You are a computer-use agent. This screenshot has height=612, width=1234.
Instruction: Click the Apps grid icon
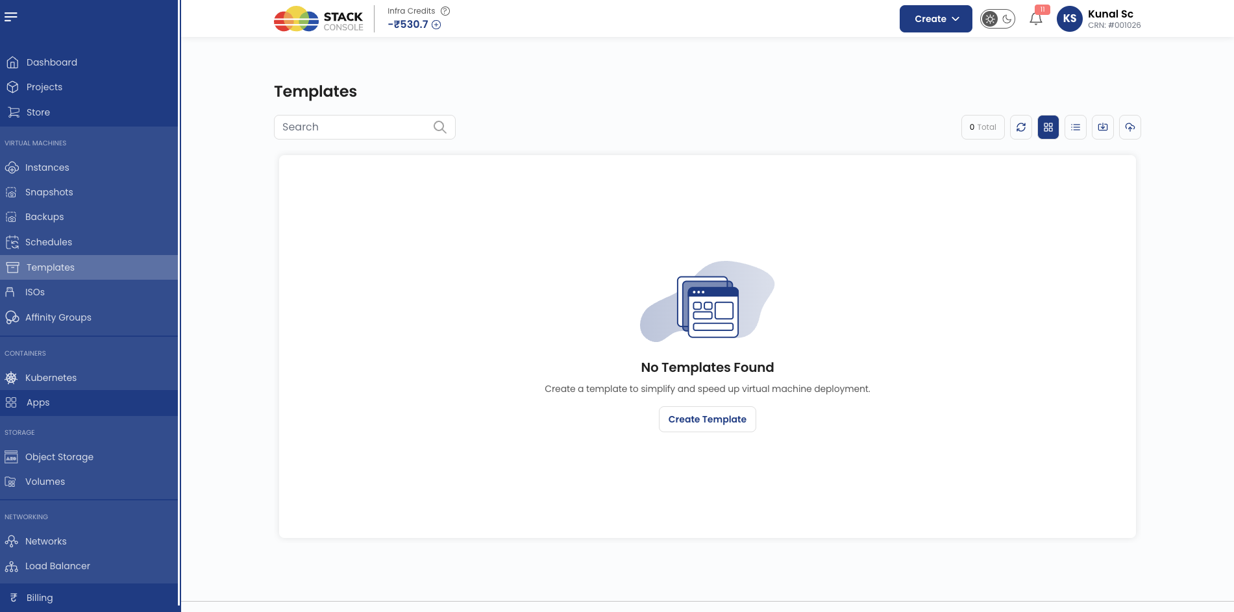coord(11,402)
